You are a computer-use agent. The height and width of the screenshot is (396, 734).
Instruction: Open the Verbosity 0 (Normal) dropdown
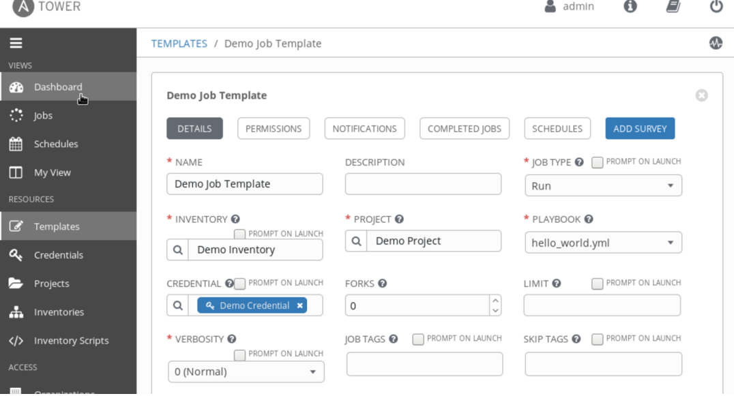[246, 371]
